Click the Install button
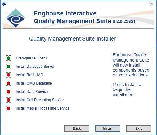 108,128
